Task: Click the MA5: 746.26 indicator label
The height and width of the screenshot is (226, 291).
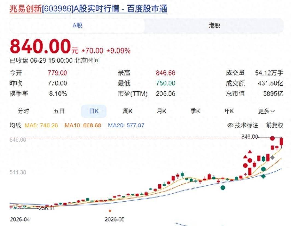Action: (41, 125)
